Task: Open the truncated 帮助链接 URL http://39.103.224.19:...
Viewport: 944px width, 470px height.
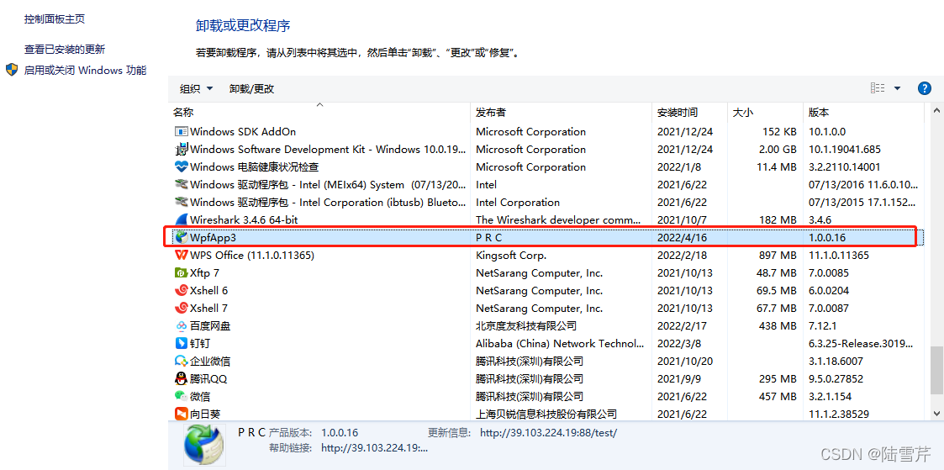Action: click(375, 448)
